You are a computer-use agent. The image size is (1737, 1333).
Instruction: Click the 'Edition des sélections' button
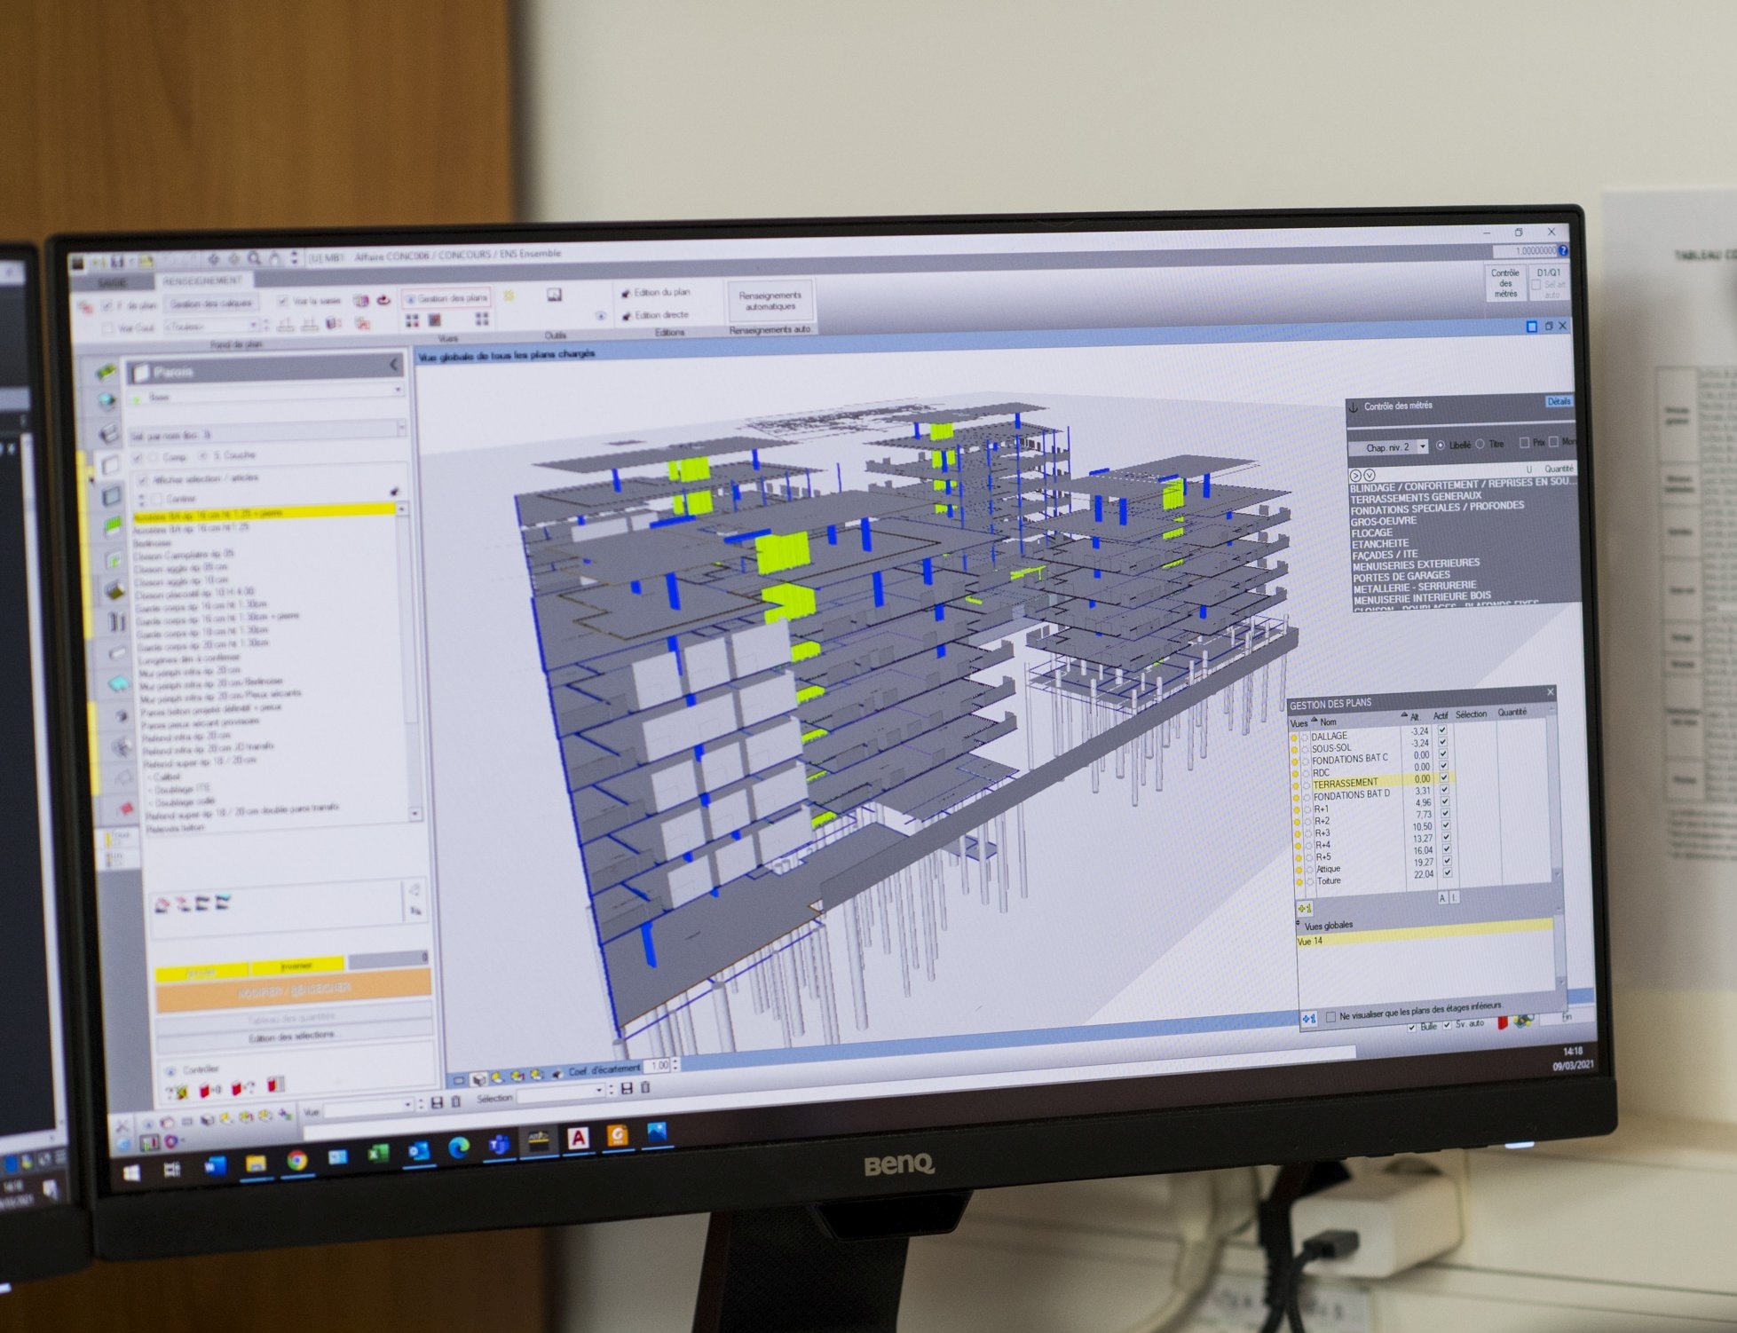coord(292,1037)
